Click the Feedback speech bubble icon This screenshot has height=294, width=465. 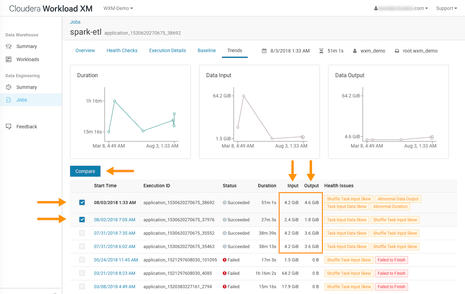9,127
